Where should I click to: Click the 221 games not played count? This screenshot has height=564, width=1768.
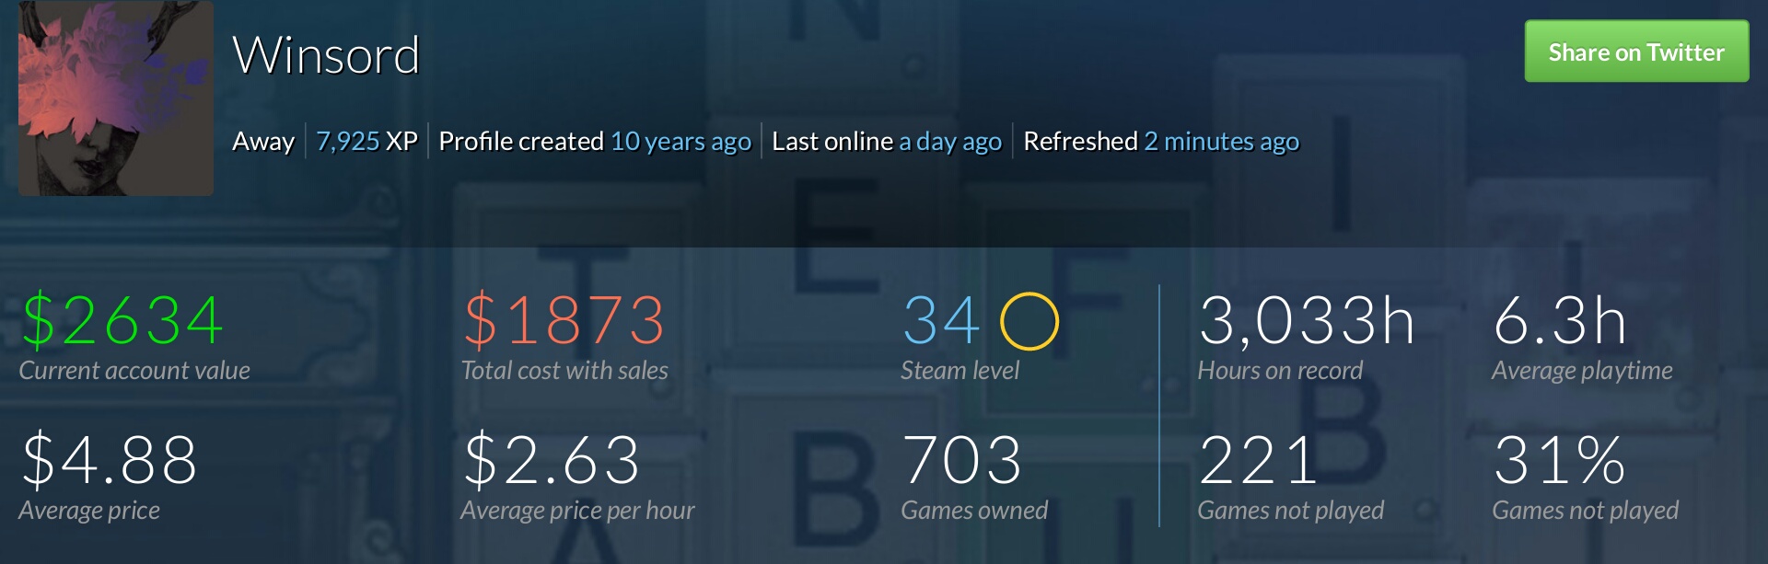coord(1257,459)
